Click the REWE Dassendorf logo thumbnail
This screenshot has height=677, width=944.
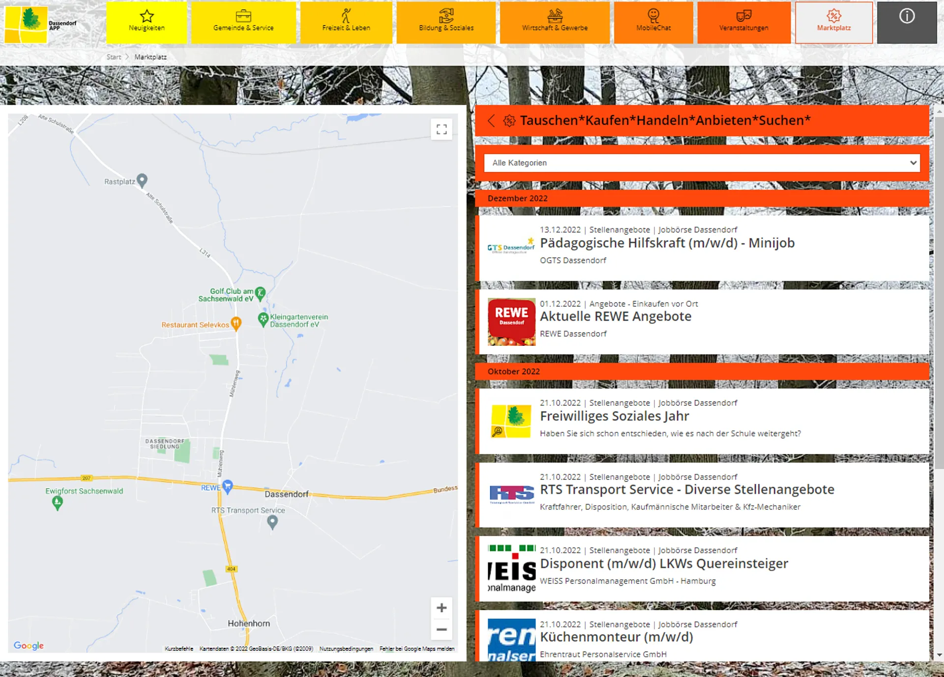pos(511,322)
